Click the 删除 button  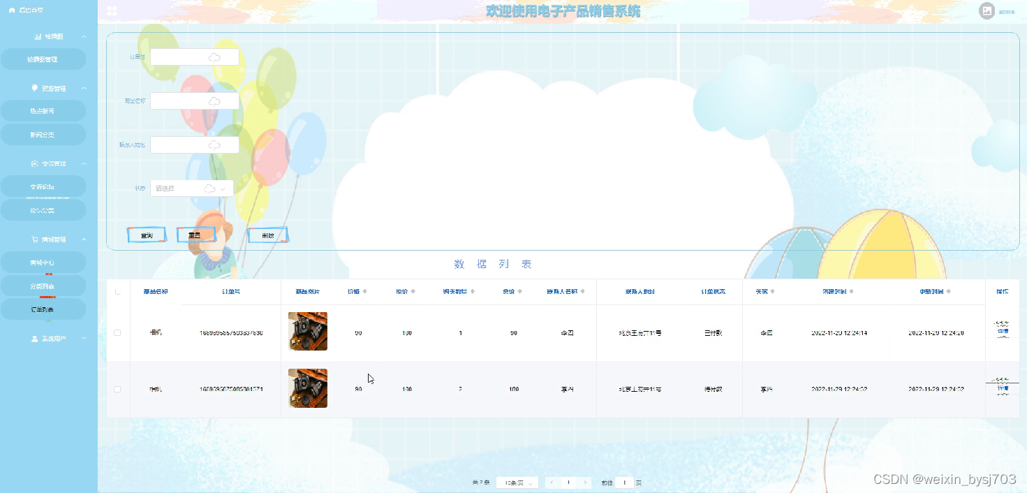pos(268,235)
